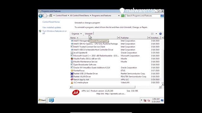202x113 pixels.
Task: Click the Ask logo in details pane
Action: 76,92
